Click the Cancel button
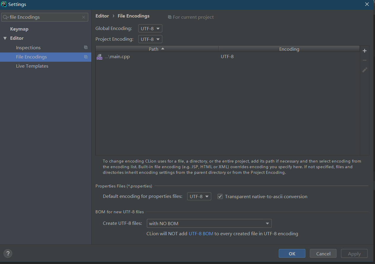This screenshot has height=264, width=375. (x=323, y=254)
